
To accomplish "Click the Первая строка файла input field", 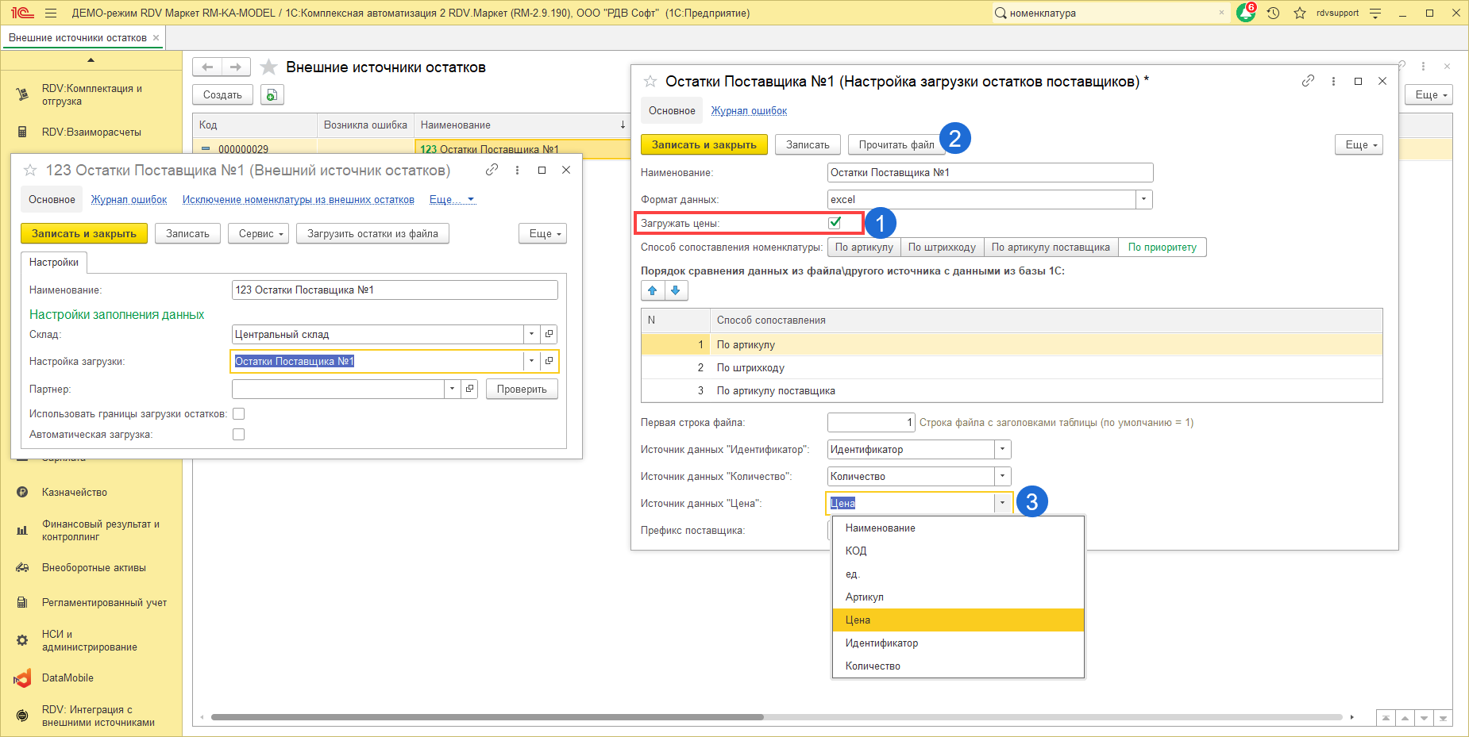I will [x=870, y=422].
